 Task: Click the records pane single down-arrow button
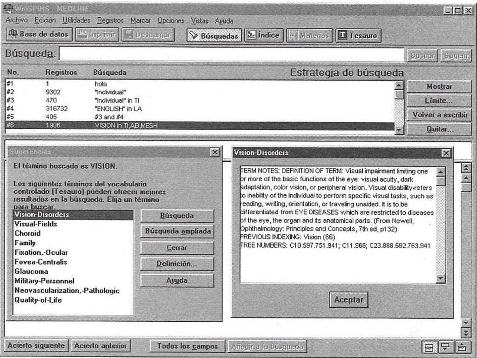(466, 323)
